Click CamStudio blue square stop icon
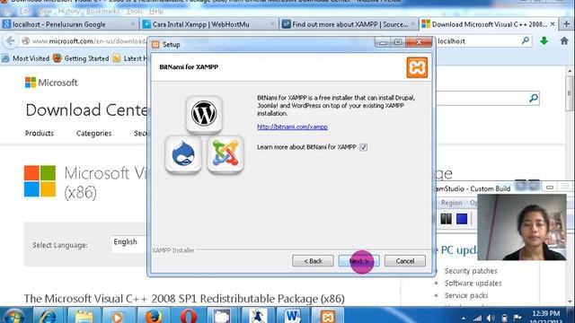The image size is (575, 323). pos(462,219)
